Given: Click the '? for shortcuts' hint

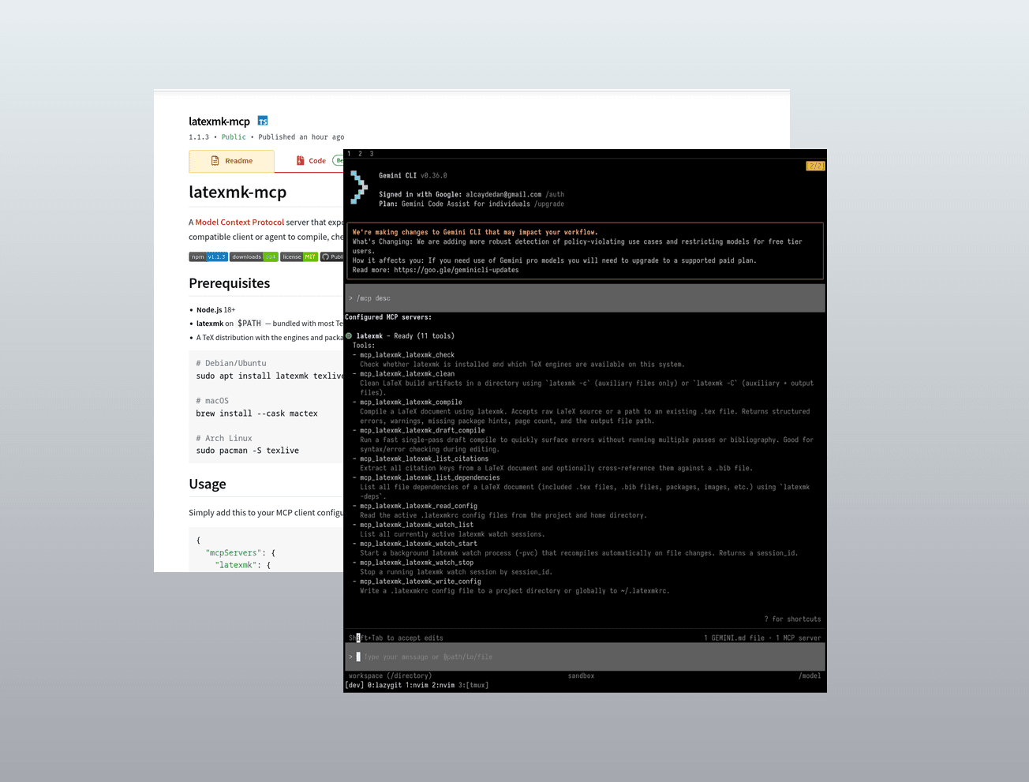Looking at the screenshot, I should tap(792, 619).
